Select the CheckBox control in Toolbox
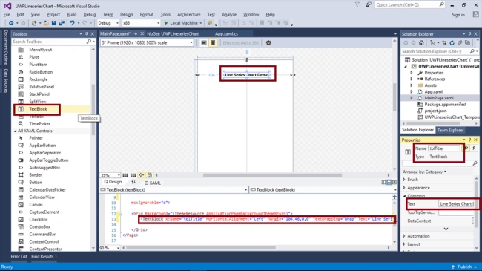Viewport: 482px width, 271px height. [38, 219]
